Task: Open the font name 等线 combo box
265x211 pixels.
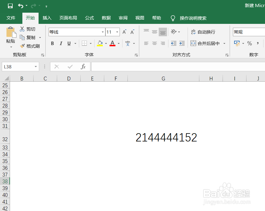Action: click(x=77, y=32)
